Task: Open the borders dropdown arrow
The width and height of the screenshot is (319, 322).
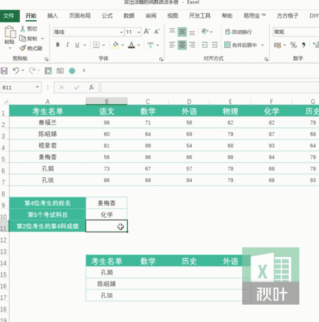Action: (104, 45)
